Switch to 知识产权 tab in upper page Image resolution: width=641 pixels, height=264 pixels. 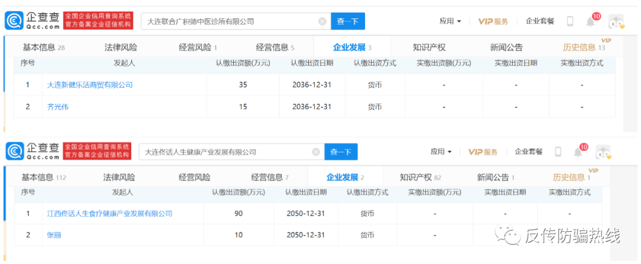(x=429, y=47)
